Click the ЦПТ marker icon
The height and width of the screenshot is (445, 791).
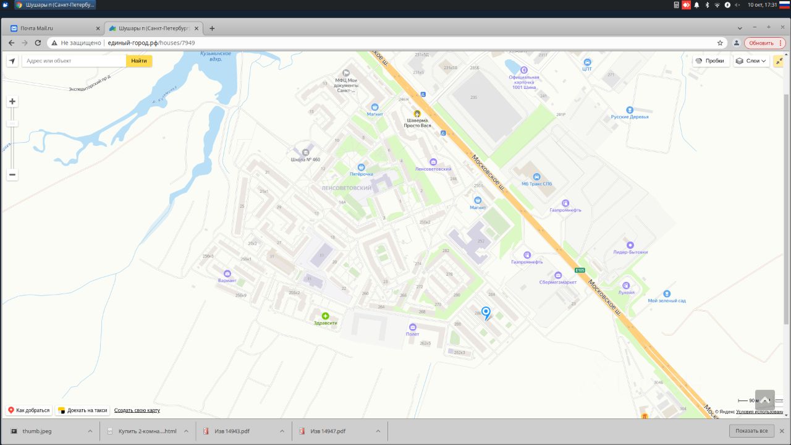pyautogui.click(x=587, y=62)
